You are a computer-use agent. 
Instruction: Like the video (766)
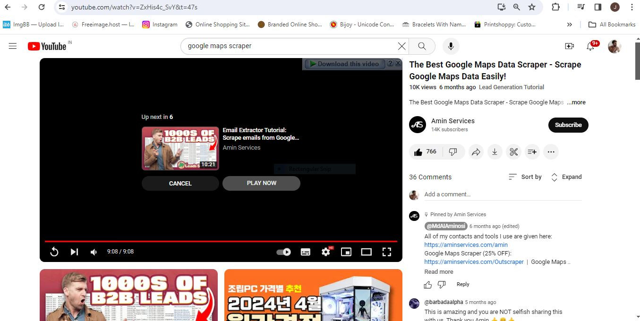click(425, 152)
